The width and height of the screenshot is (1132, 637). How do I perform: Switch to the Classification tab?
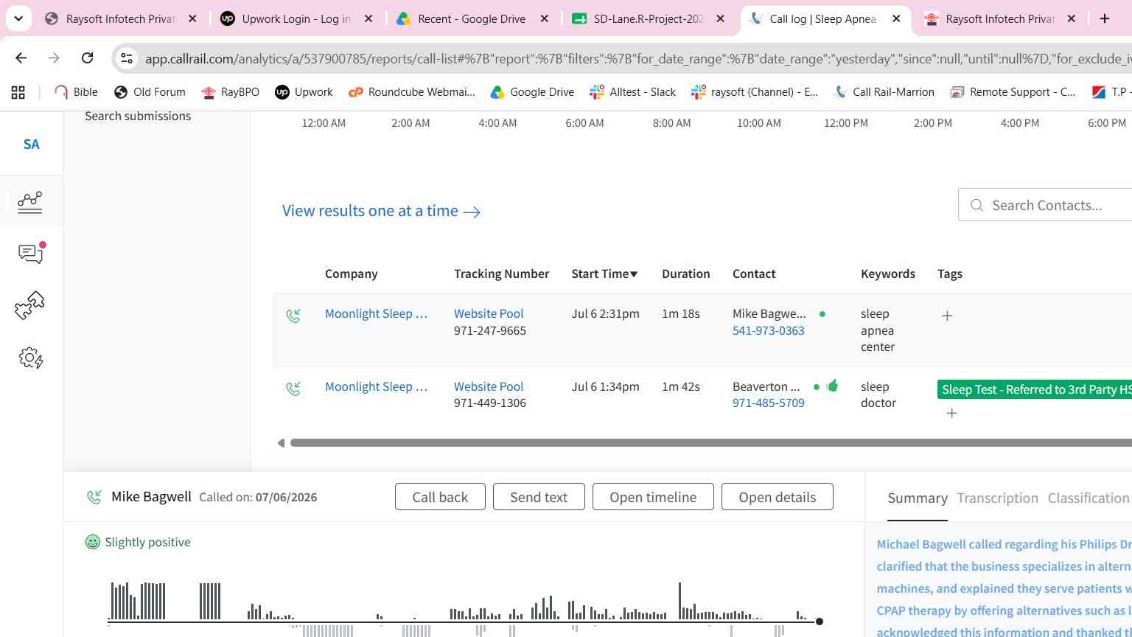pyautogui.click(x=1089, y=498)
